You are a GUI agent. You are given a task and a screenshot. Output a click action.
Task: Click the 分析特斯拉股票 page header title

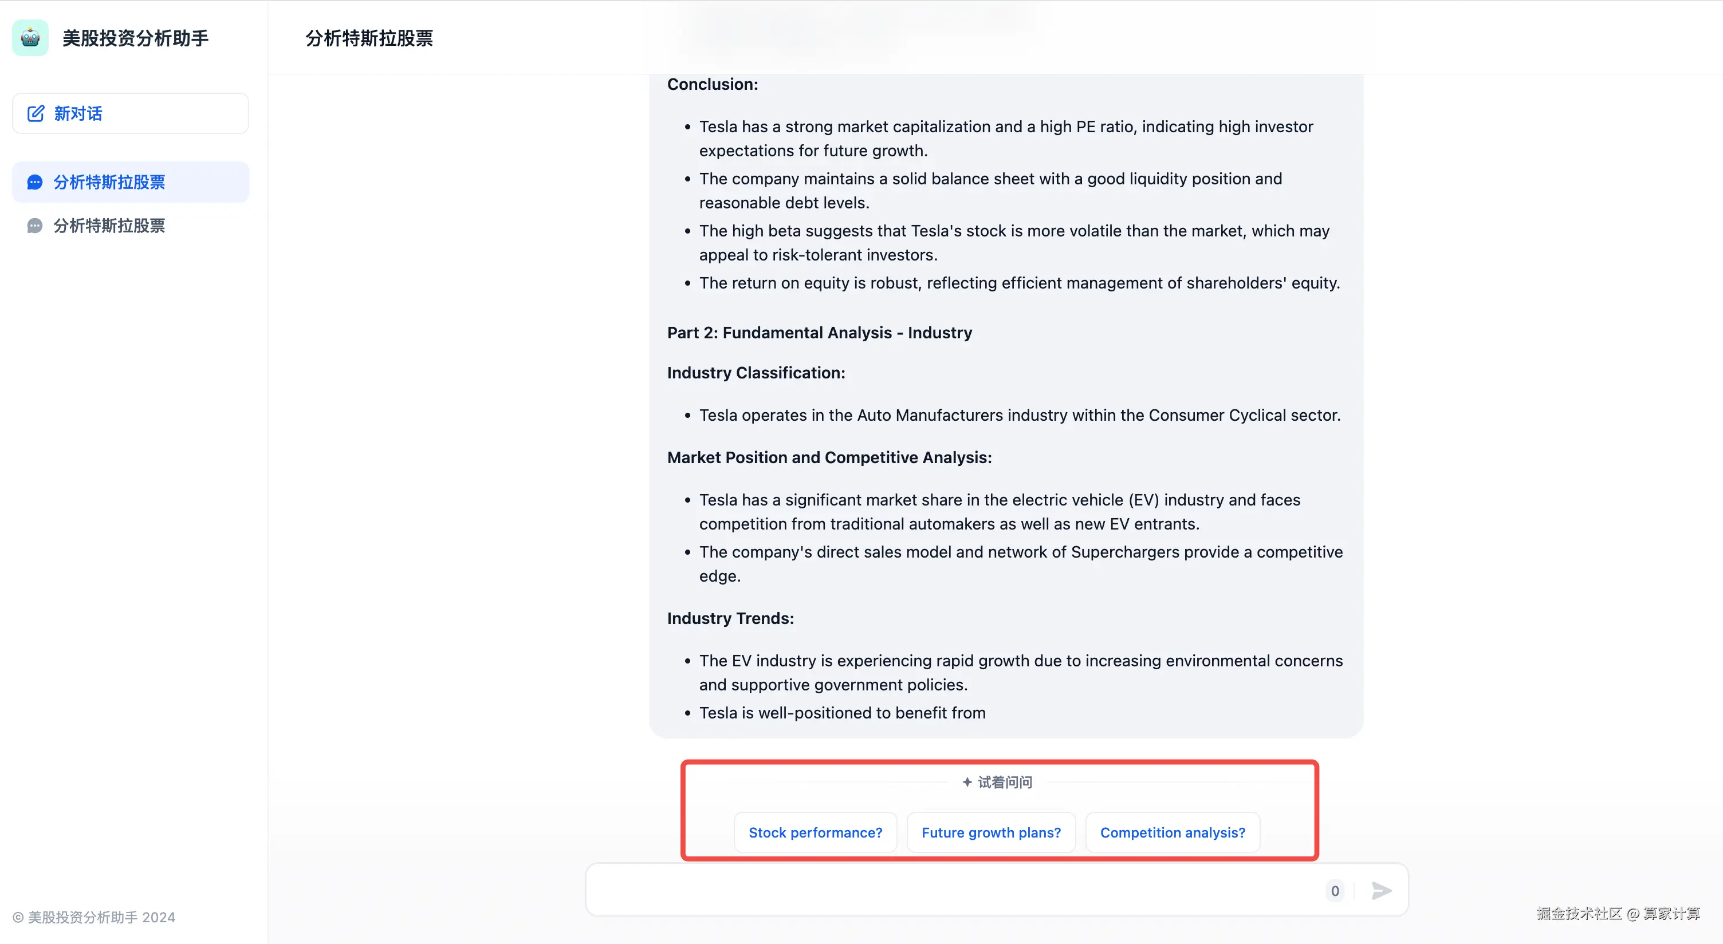click(x=369, y=38)
